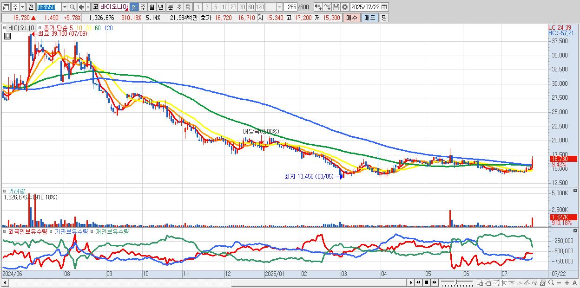The image size is (580, 288).
Task: Choose the 120 interval button
Action: click(260, 7)
